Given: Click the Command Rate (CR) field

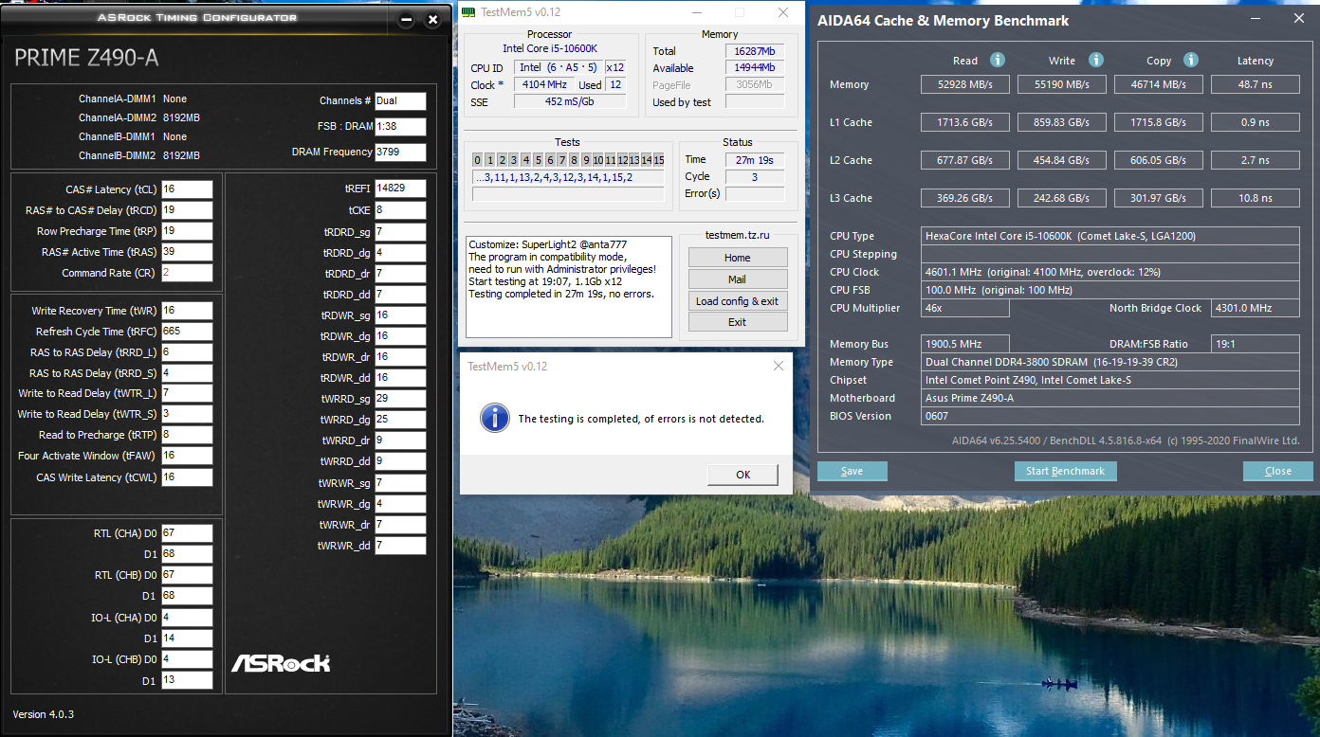Looking at the screenshot, I should tap(187, 273).
